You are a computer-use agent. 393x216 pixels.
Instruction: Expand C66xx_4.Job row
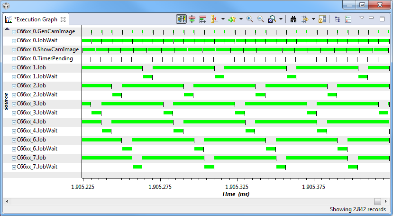tap(14, 122)
